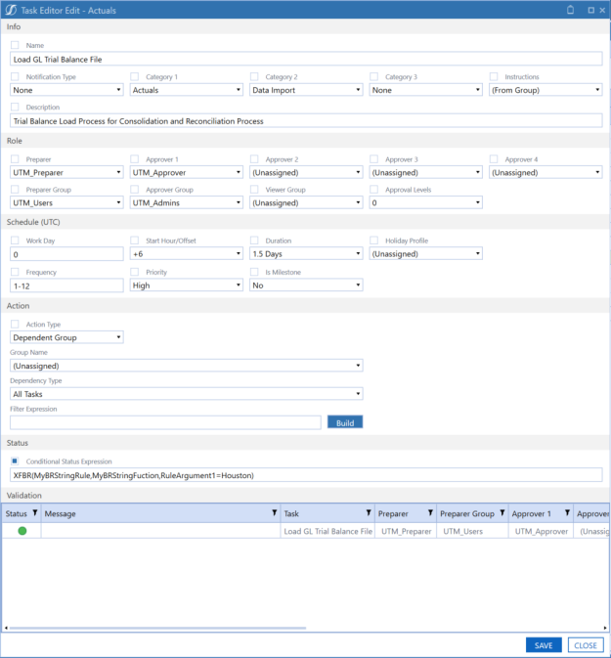Click into the Filter Expression field
Image resolution: width=611 pixels, height=658 pixels.
click(165, 422)
